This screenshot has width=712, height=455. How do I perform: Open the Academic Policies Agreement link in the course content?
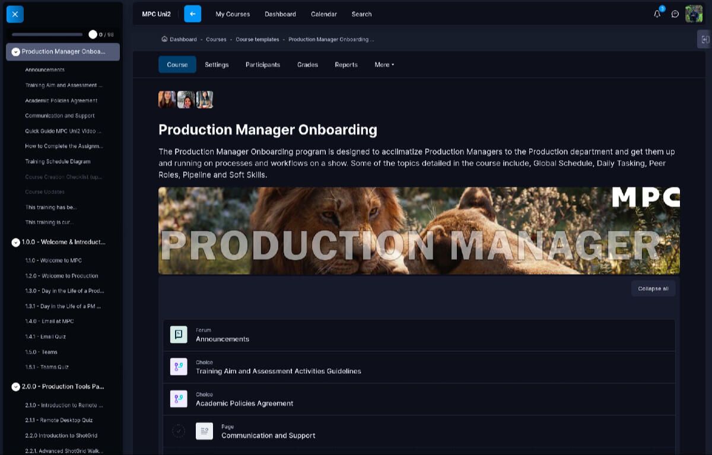(244, 403)
